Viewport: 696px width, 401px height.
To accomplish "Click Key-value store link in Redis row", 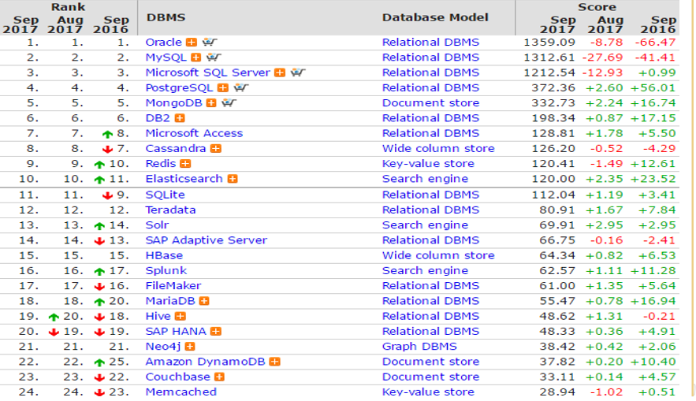I will [x=428, y=164].
